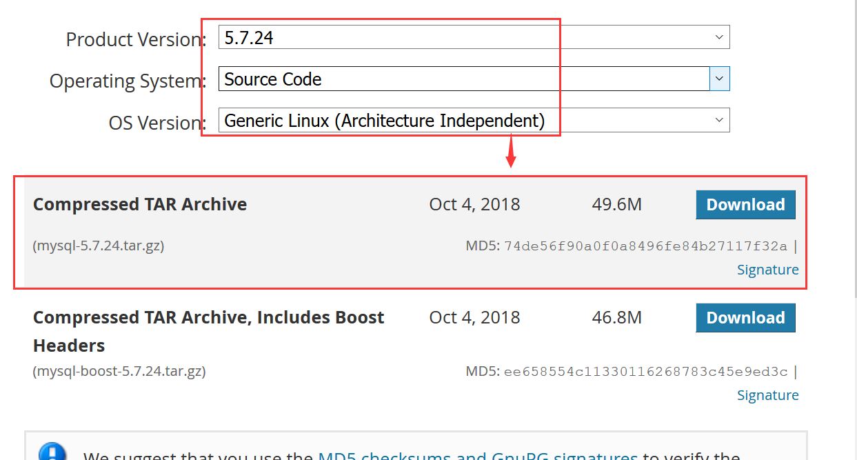Click the Oct 4, 2018 date beside 49.6M
Image resolution: width=857 pixels, height=460 pixels.
[474, 205]
